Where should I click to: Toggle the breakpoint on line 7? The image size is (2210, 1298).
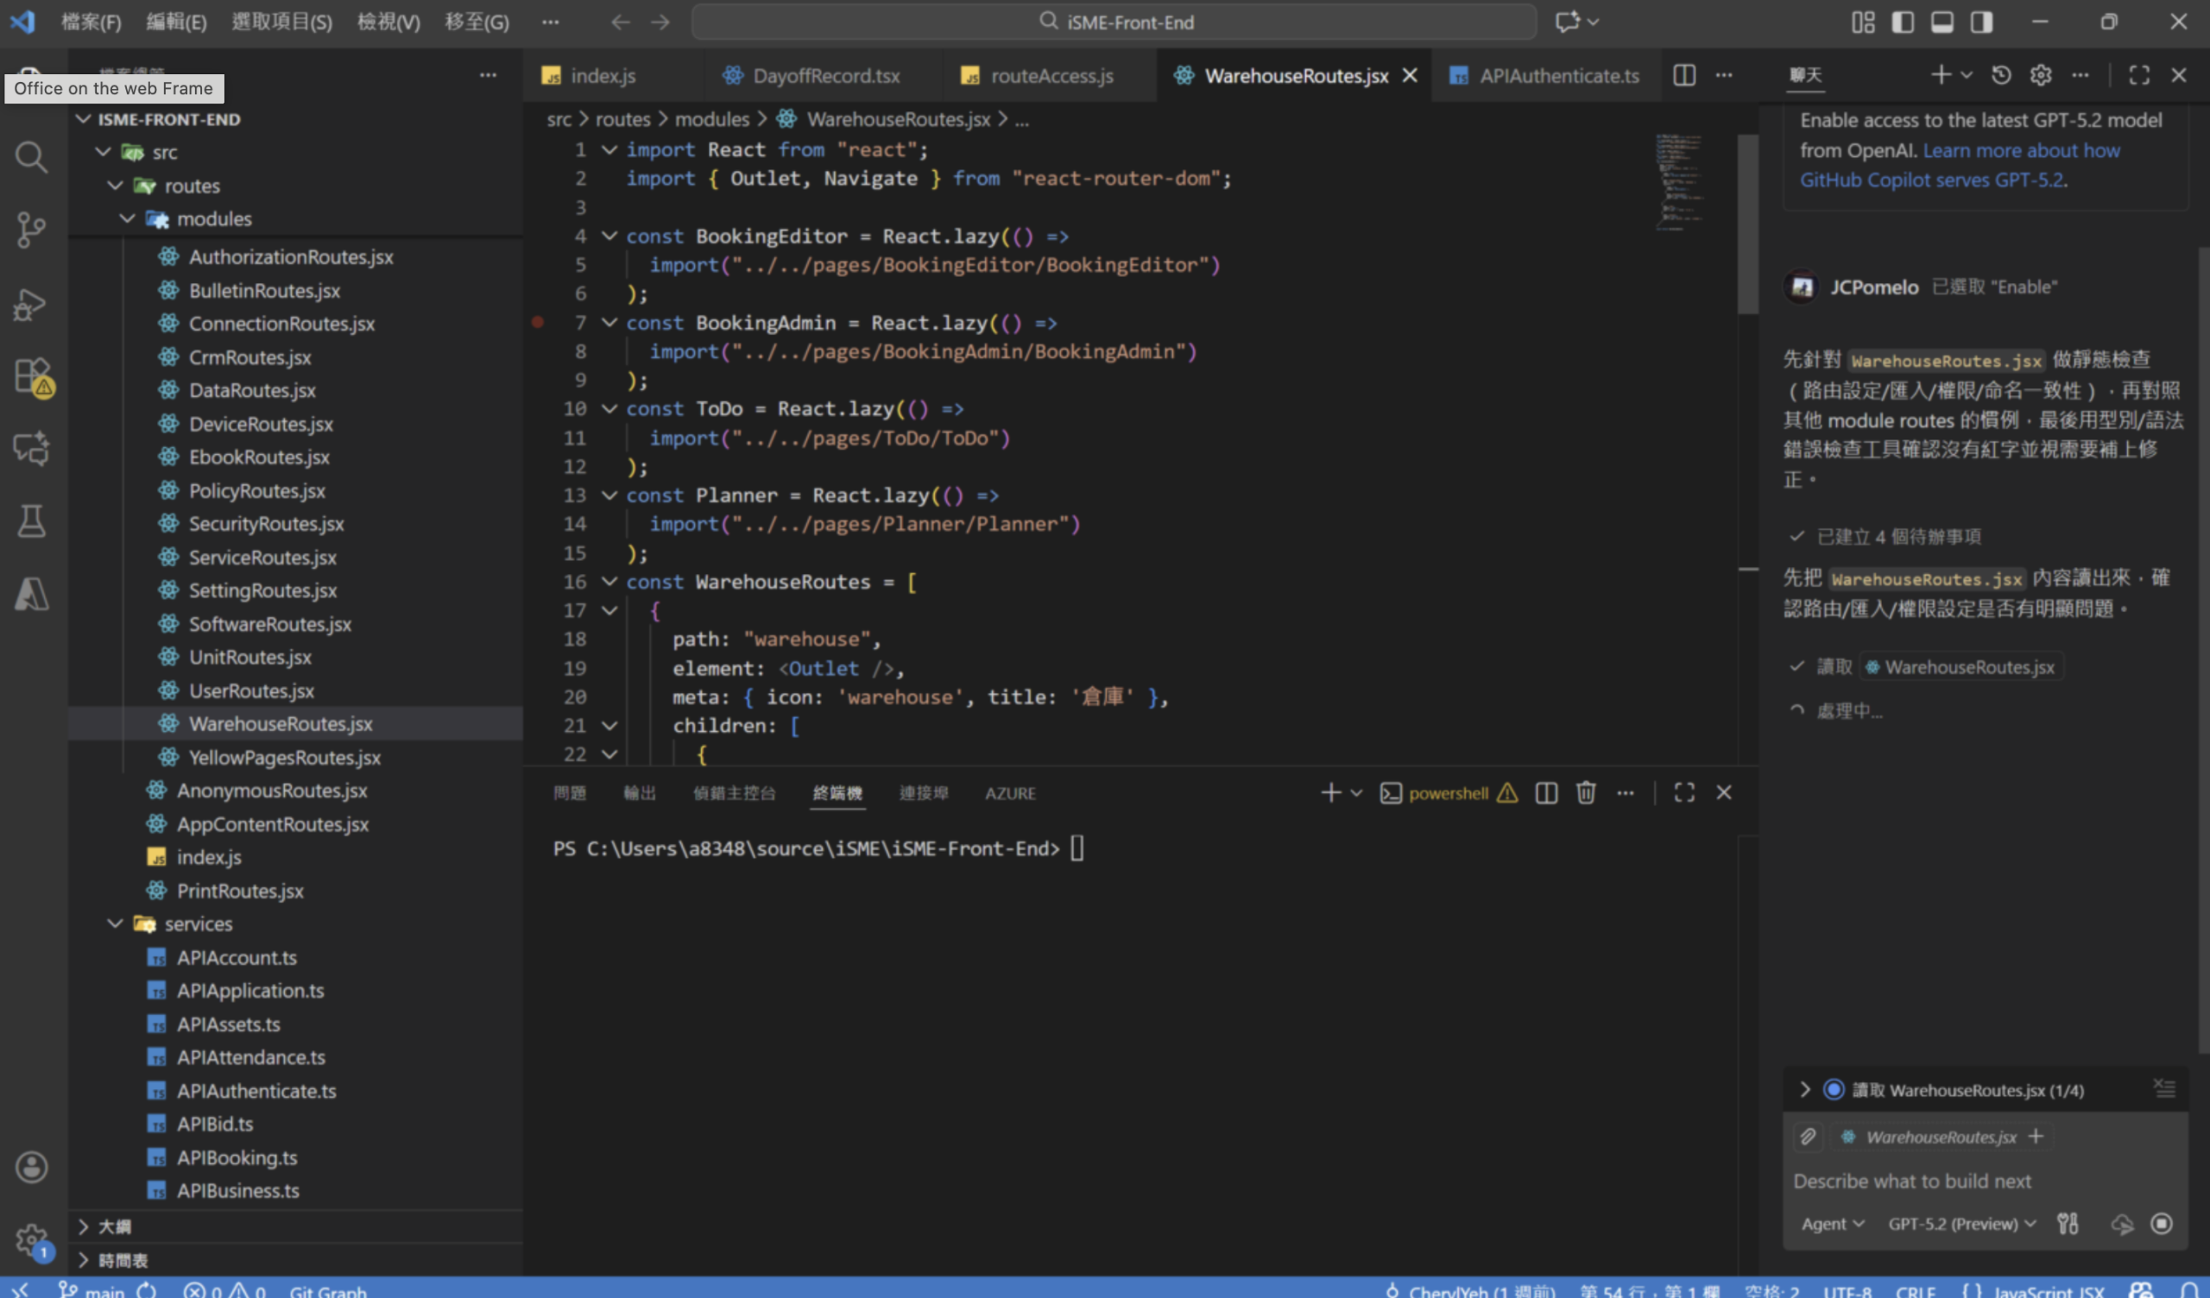[x=538, y=323]
